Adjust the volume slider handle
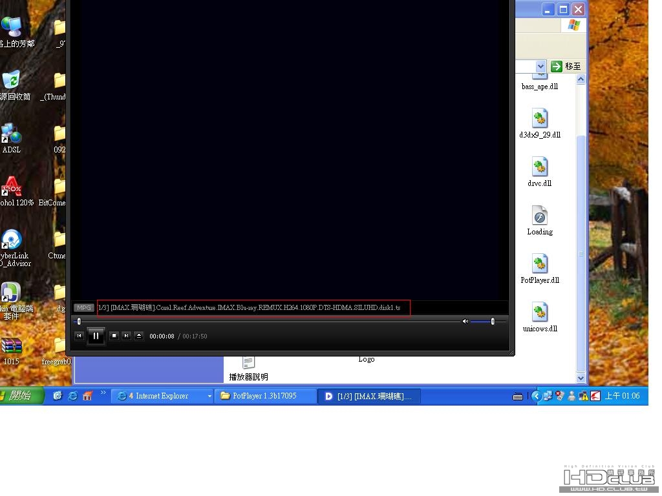 [x=493, y=322]
